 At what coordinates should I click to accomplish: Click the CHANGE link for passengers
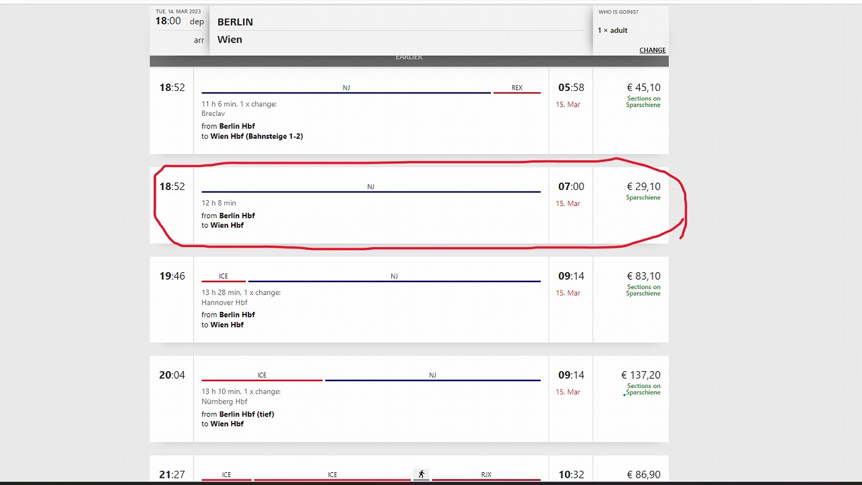[x=653, y=50]
